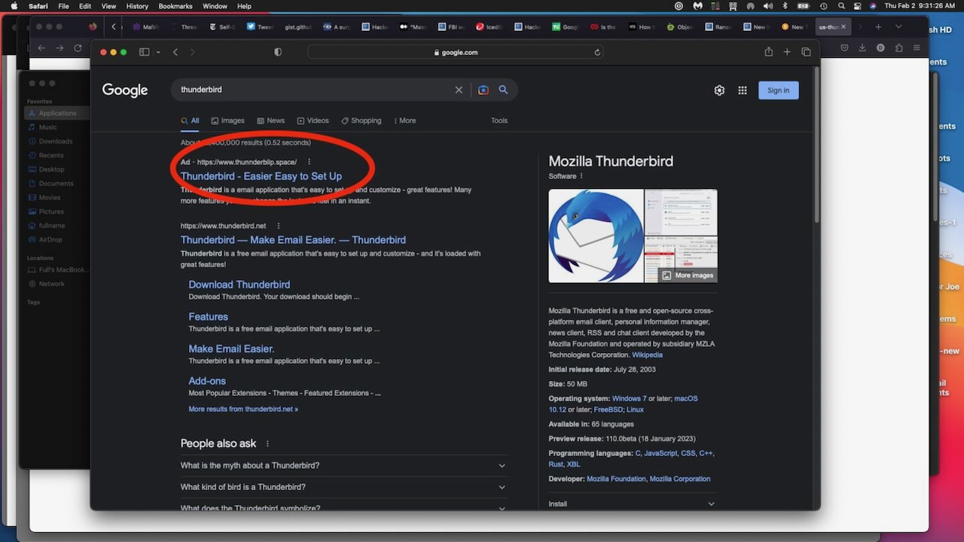Follow the JavaScript language link
This screenshot has height=542, width=964.
pos(660,453)
